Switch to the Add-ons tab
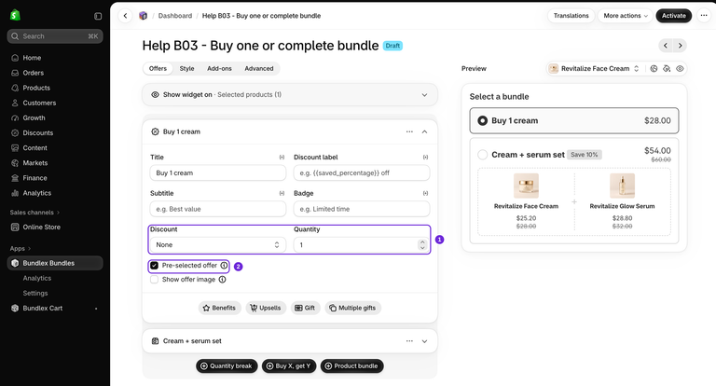This screenshot has height=386, width=716. (219, 68)
